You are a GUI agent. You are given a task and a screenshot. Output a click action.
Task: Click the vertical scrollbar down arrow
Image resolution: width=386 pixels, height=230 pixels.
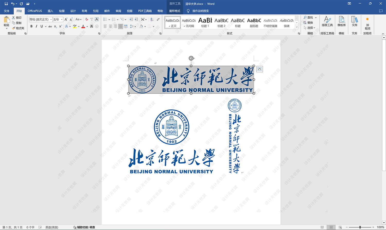384,223
